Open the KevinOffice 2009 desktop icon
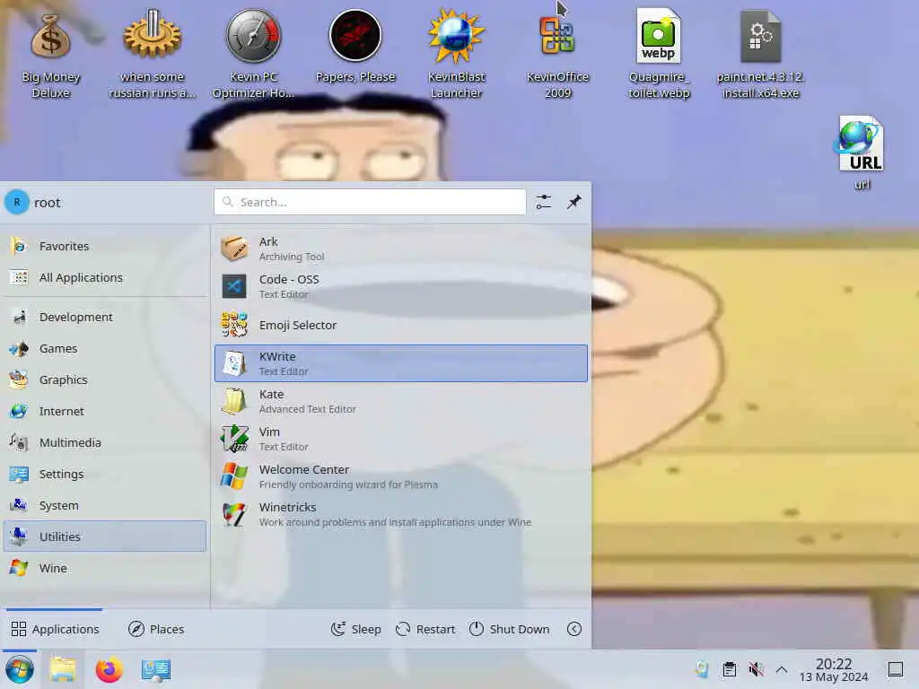This screenshot has width=919, height=689. click(x=557, y=55)
